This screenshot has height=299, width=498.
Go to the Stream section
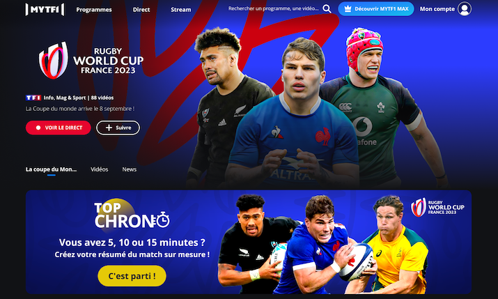point(180,10)
